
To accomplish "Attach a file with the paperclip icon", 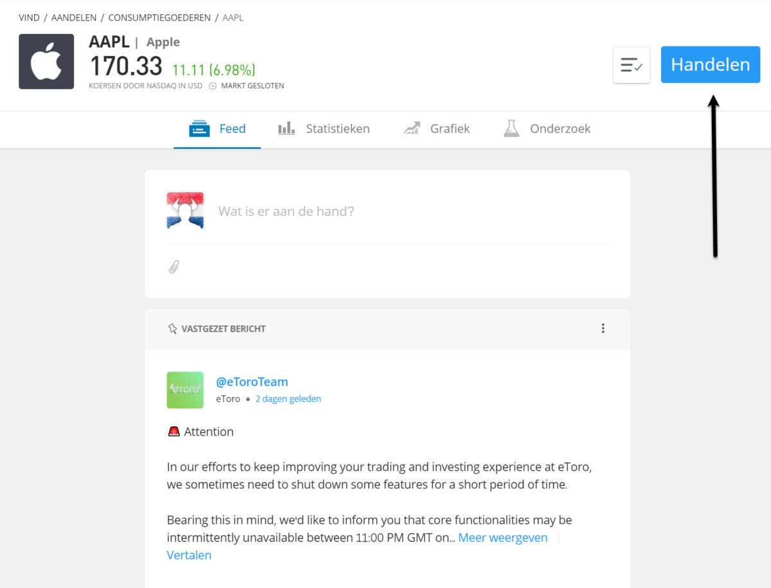I will pos(173,267).
